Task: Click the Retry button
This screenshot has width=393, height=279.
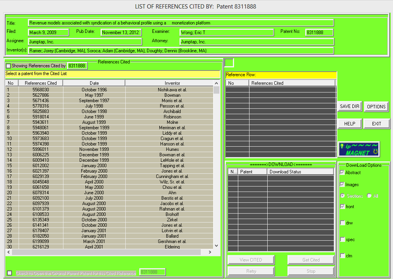Action: 251,271
